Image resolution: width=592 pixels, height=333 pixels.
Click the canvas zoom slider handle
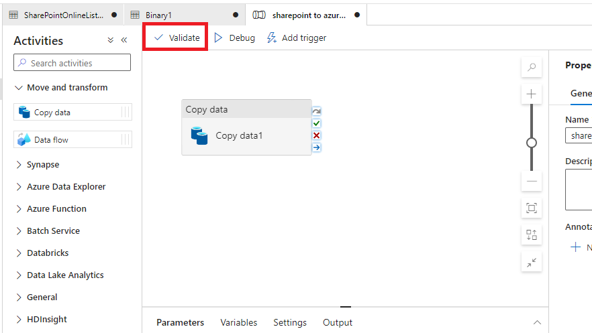532,143
